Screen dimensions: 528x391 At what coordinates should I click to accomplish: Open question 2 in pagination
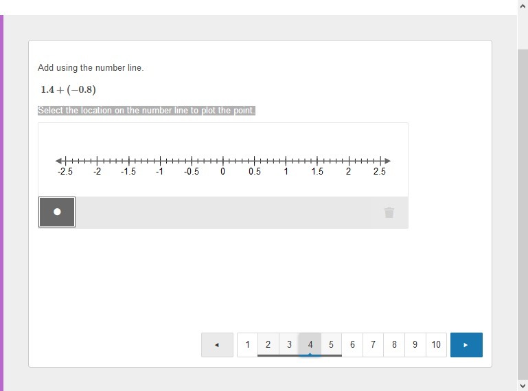point(268,344)
